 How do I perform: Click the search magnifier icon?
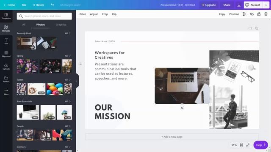click(x=21, y=16)
